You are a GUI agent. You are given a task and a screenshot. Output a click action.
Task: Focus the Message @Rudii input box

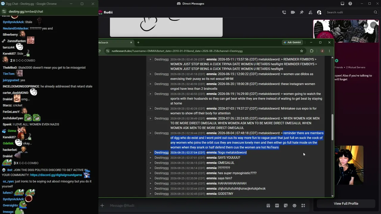click(x=185, y=205)
